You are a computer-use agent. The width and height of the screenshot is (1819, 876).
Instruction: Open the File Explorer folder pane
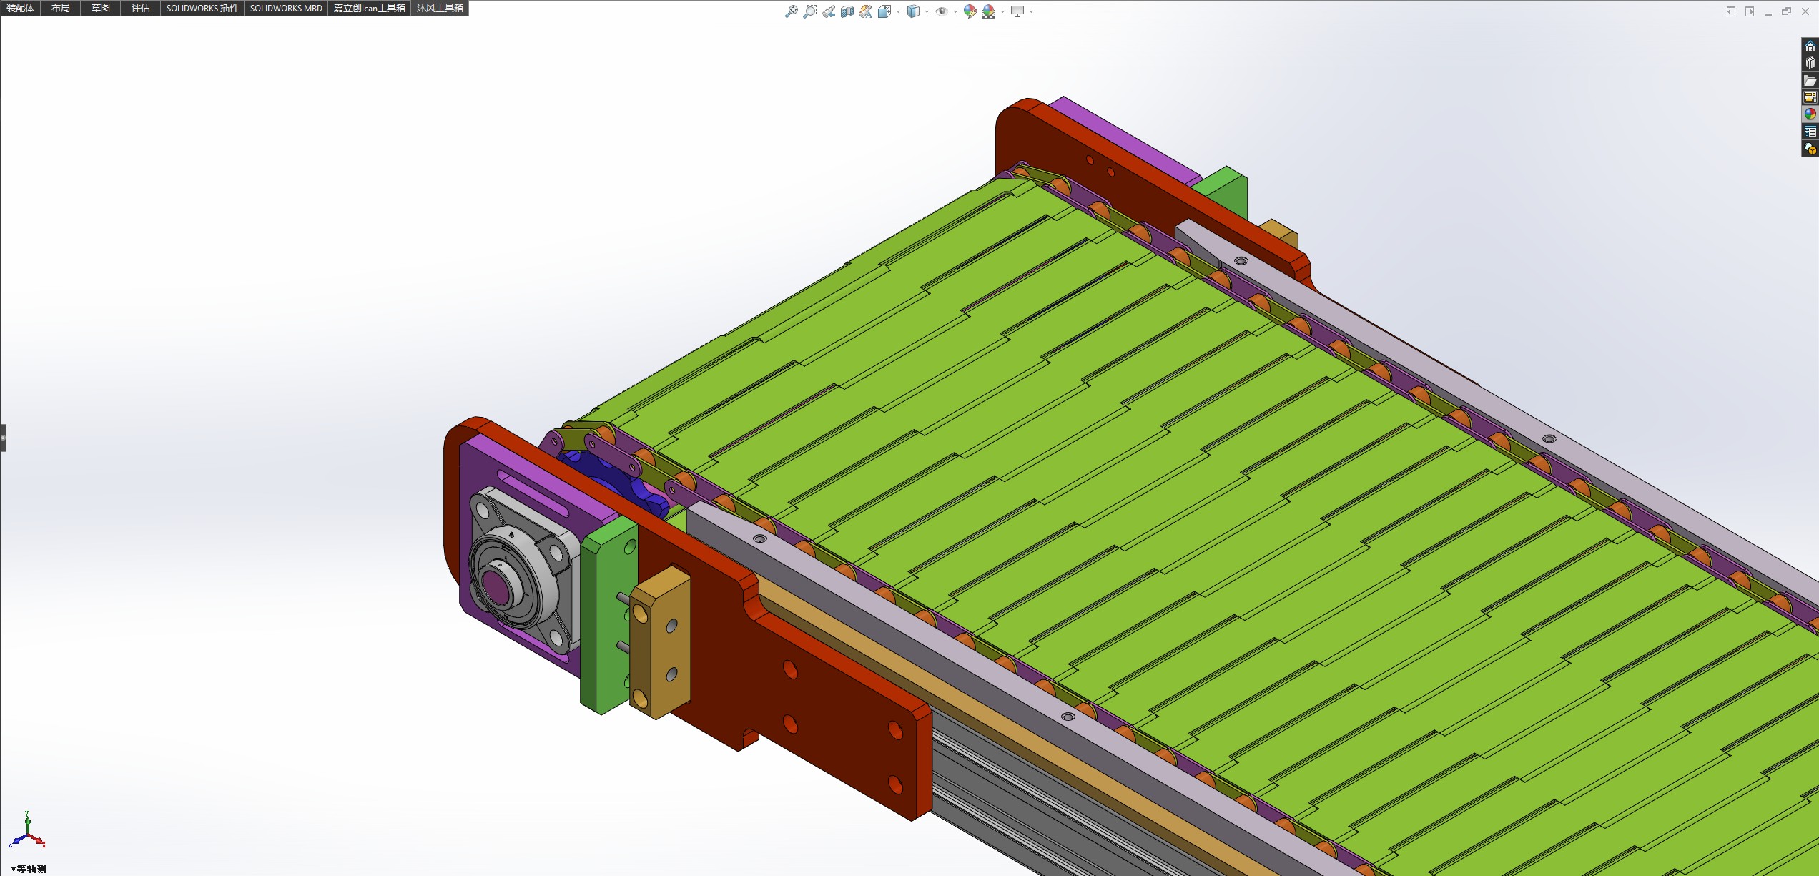pos(1810,80)
